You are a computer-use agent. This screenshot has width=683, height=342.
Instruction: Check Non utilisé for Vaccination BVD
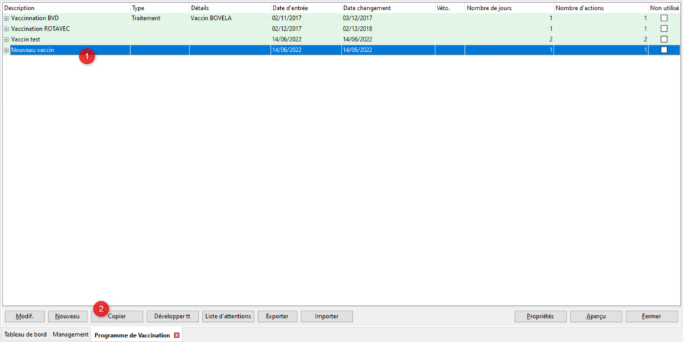point(663,19)
